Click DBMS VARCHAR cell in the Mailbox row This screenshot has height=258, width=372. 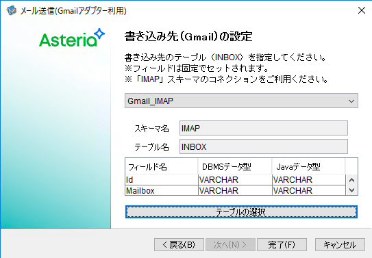pyautogui.click(x=235, y=190)
